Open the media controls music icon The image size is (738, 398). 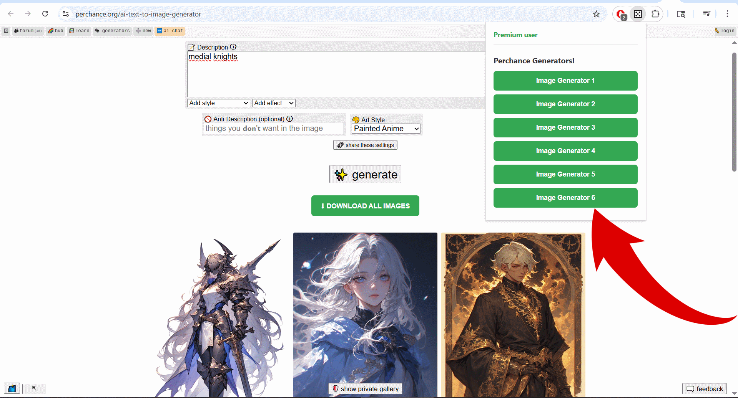click(x=706, y=14)
